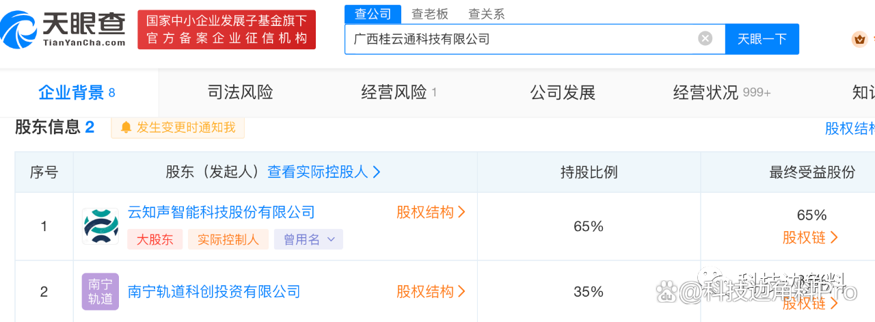
Task: Open the 南宁轨道 company logo tile
Action: pos(100,291)
